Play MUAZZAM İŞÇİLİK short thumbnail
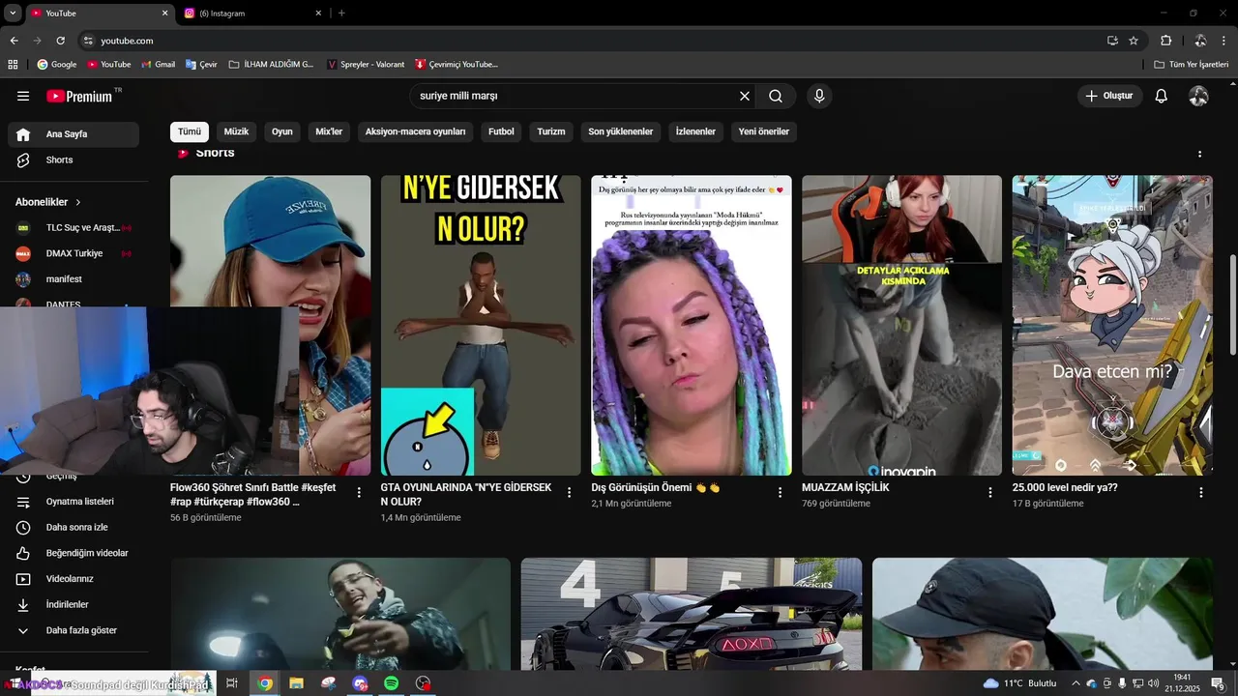 click(901, 325)
